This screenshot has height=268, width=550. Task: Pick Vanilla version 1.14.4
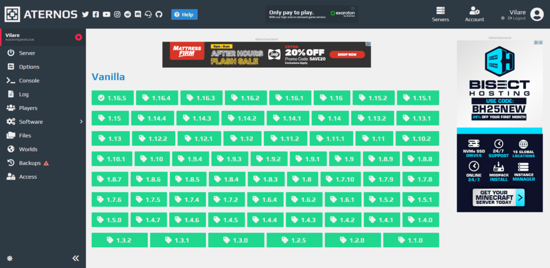point(153,118)
